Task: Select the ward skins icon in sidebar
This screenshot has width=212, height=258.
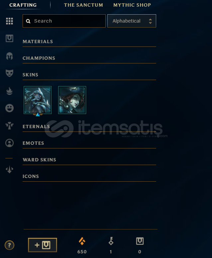Action: [9, 126]
